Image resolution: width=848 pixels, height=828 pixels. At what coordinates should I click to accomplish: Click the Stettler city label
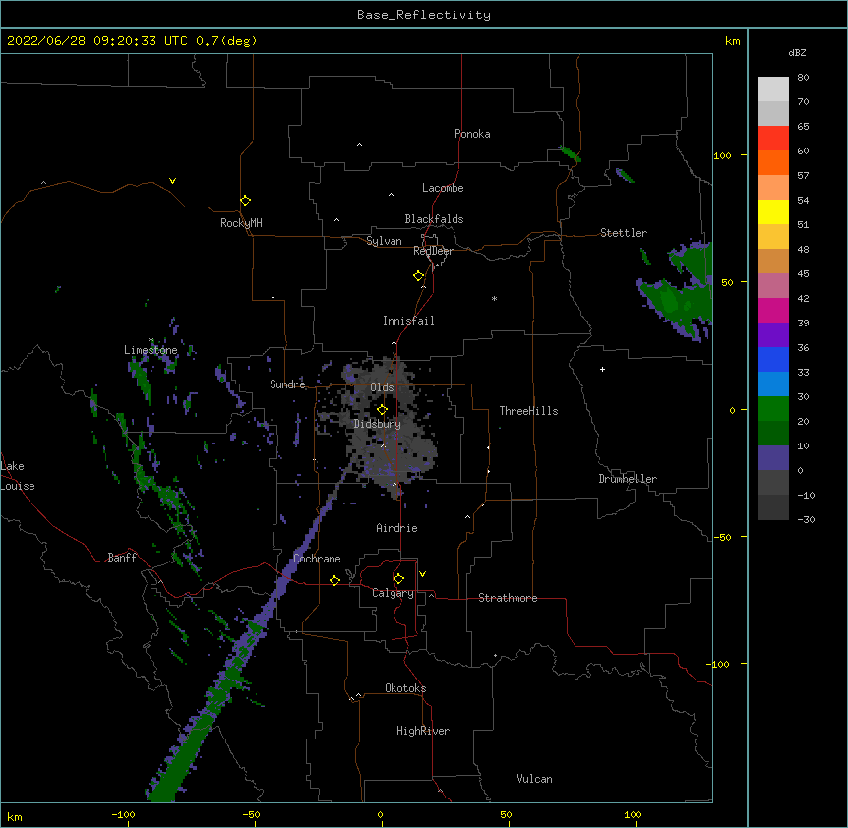click(624, 233)
